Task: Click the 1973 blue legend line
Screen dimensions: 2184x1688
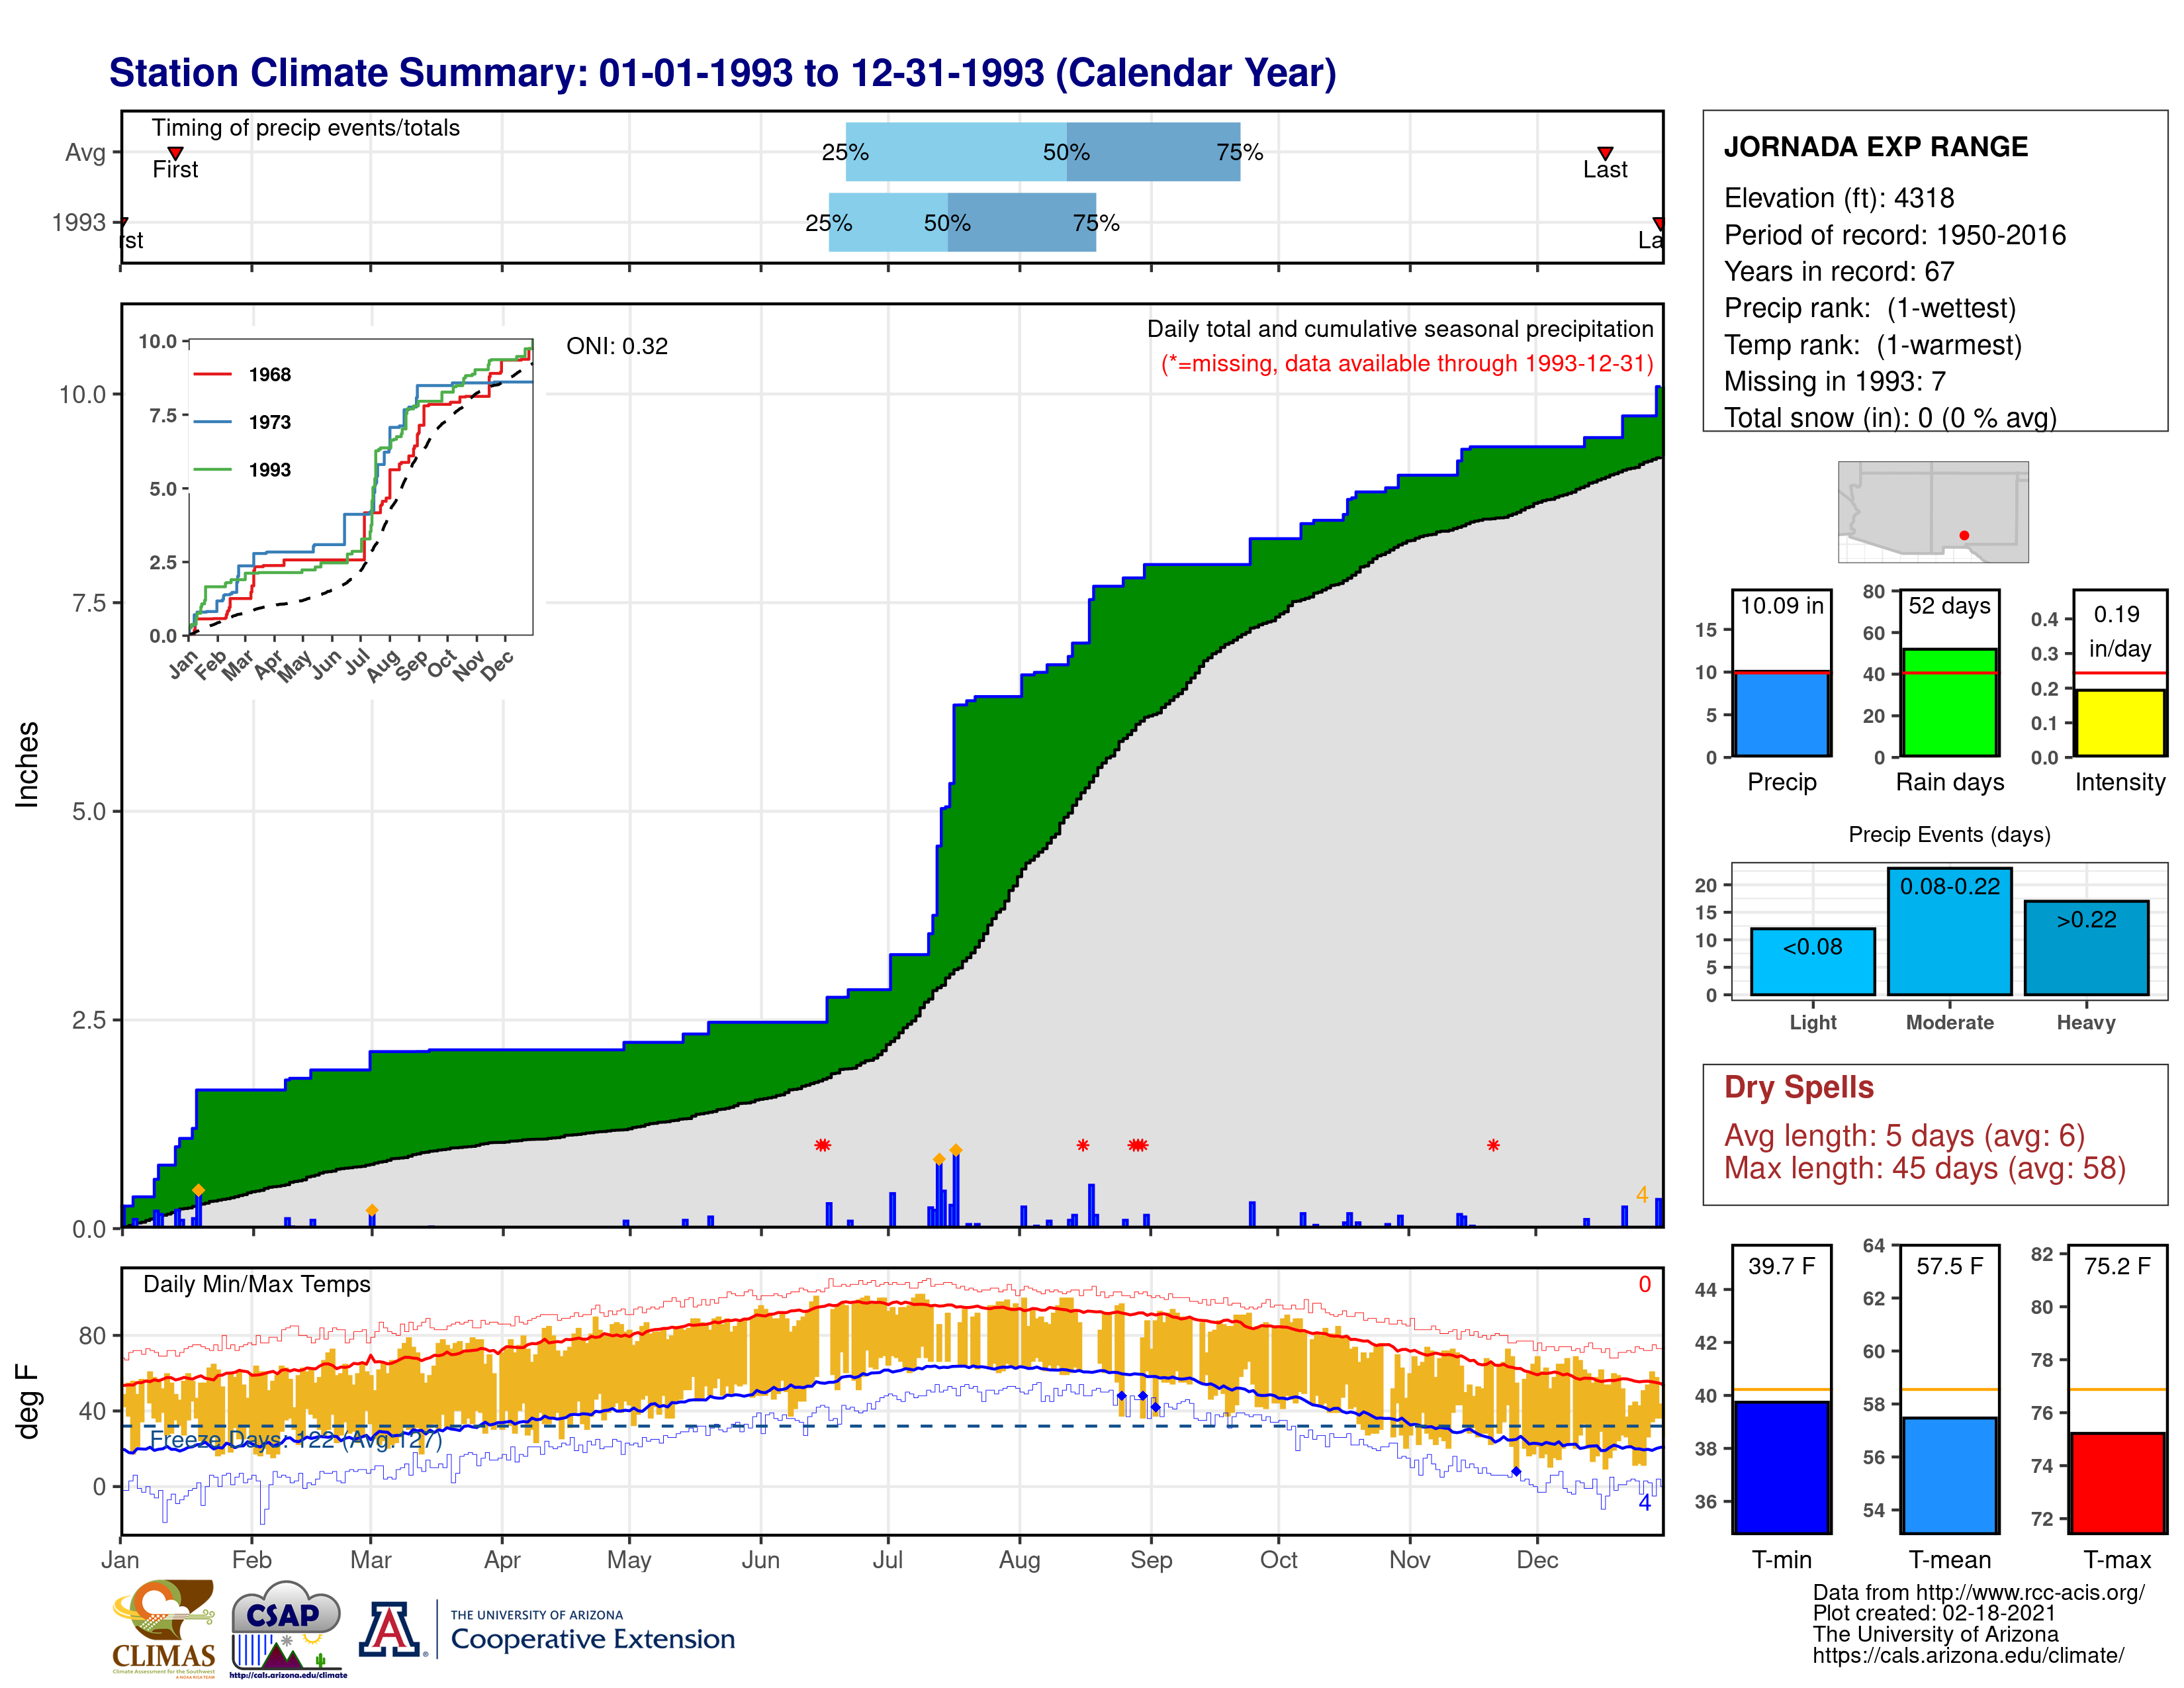Action: (212, 422)
